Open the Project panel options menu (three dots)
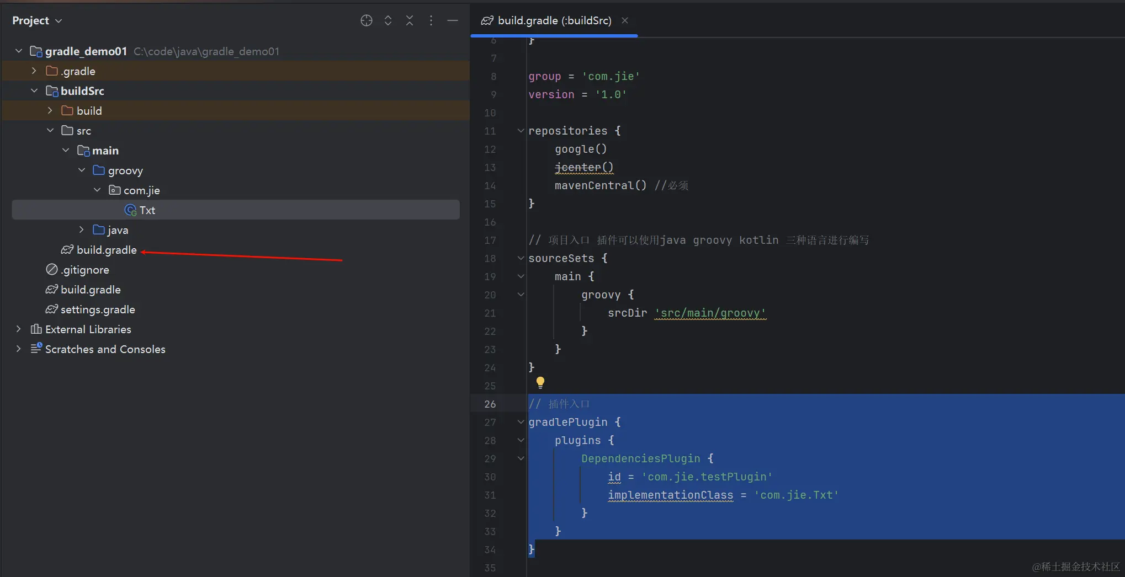This screenshot has width=1125, height=577. 431,20
